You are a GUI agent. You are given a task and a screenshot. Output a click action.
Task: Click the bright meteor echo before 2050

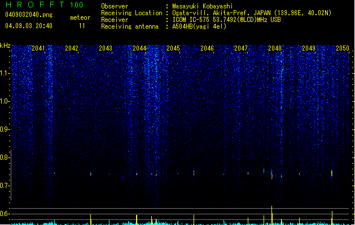tap(332, 173)
